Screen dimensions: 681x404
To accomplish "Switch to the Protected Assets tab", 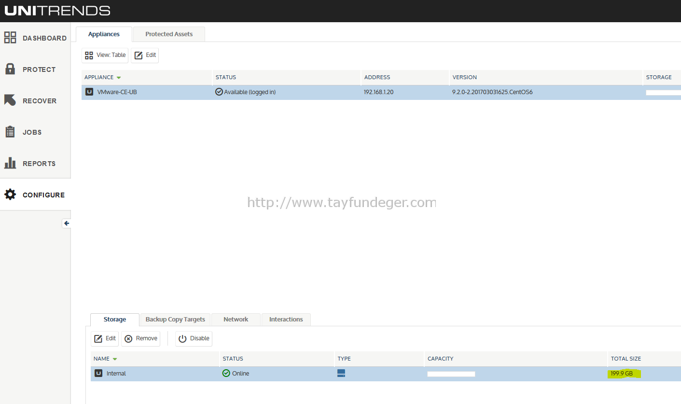I will pos(169,34).
